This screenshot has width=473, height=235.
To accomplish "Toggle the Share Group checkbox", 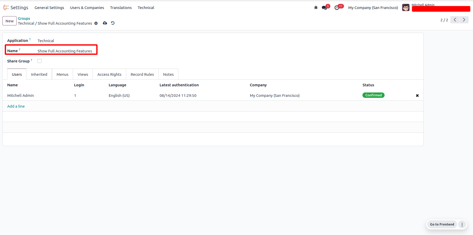I will [40, 61].
